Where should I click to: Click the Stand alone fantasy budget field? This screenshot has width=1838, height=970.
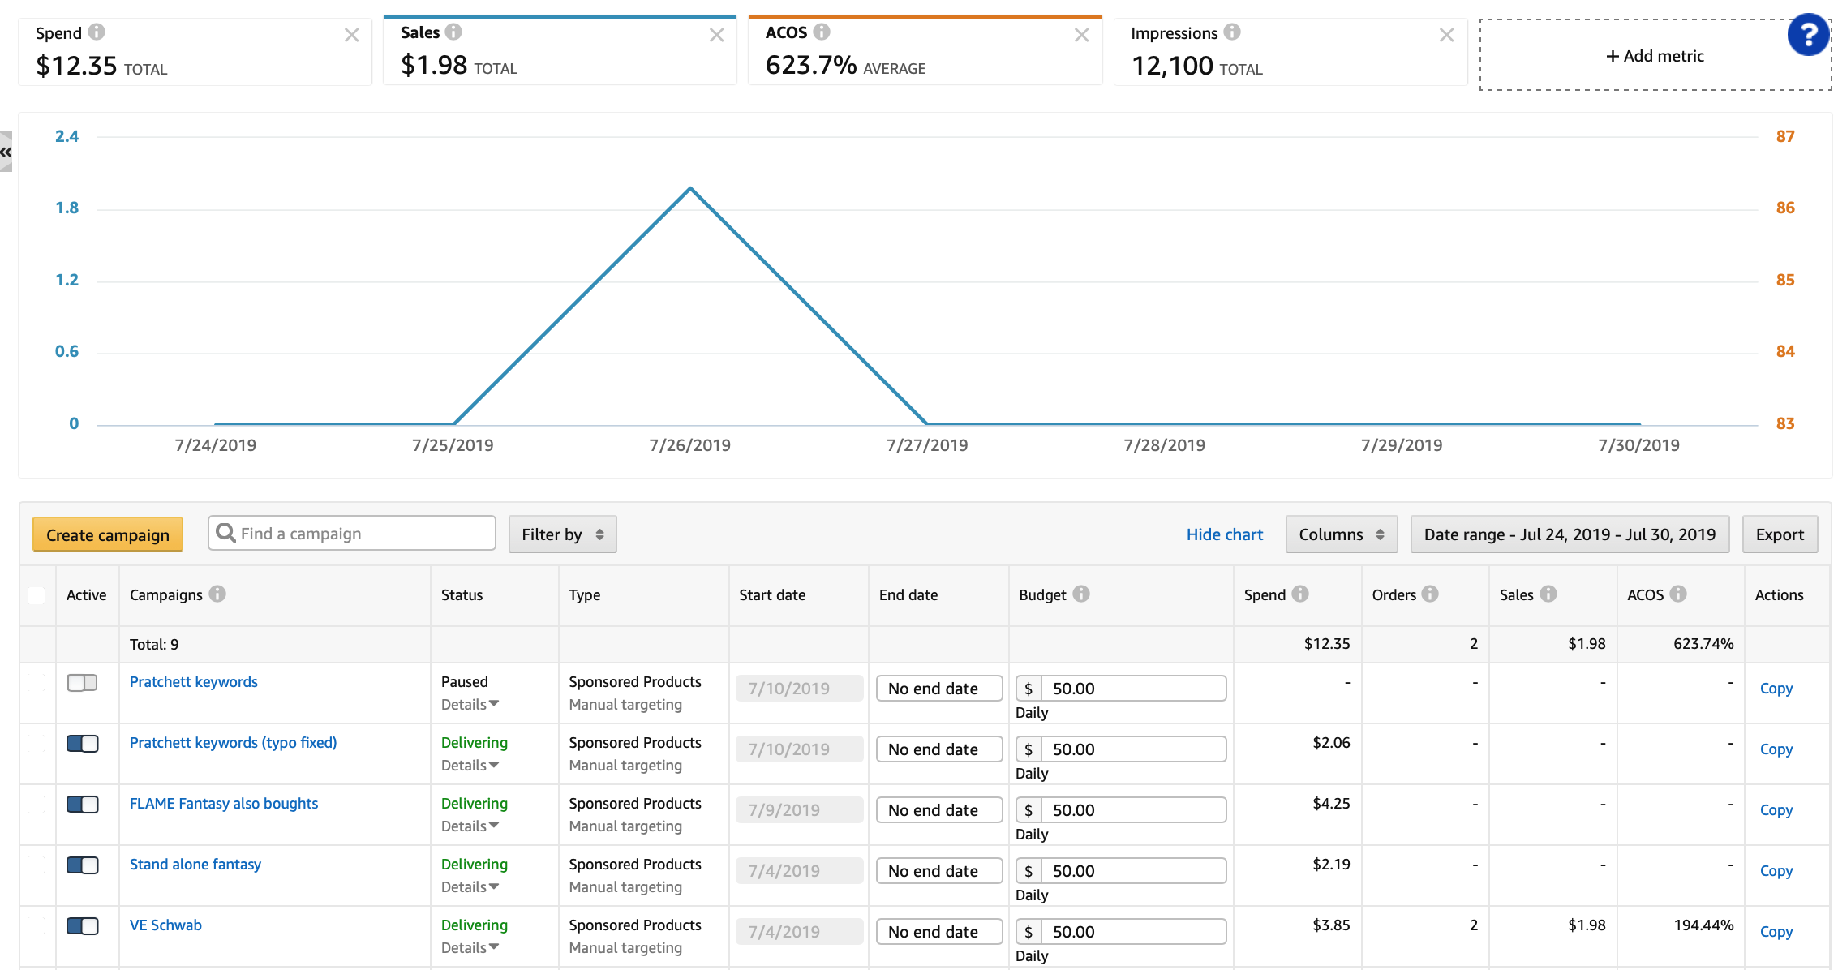click(1132, 871)
